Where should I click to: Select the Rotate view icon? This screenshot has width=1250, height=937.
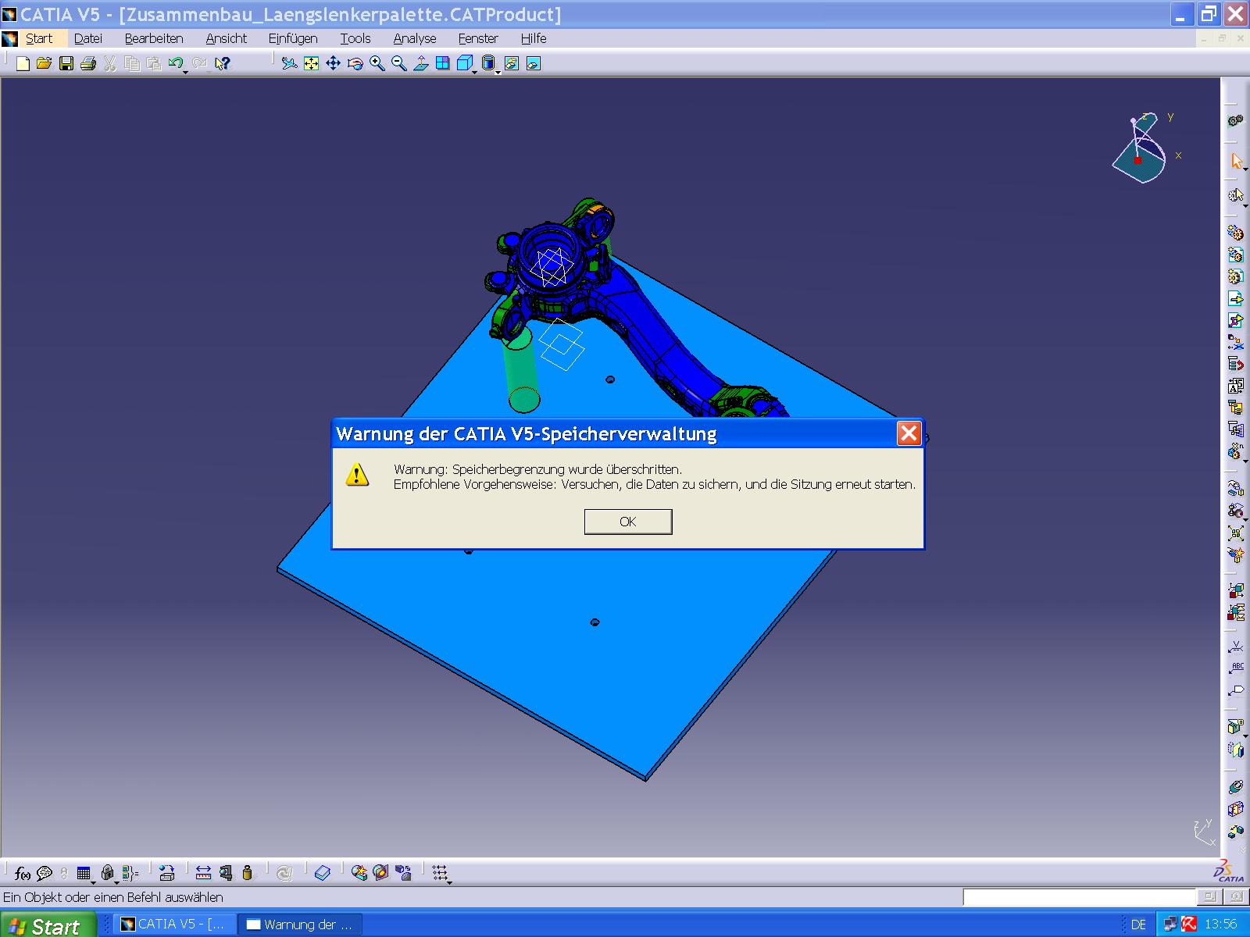[355, 63]
